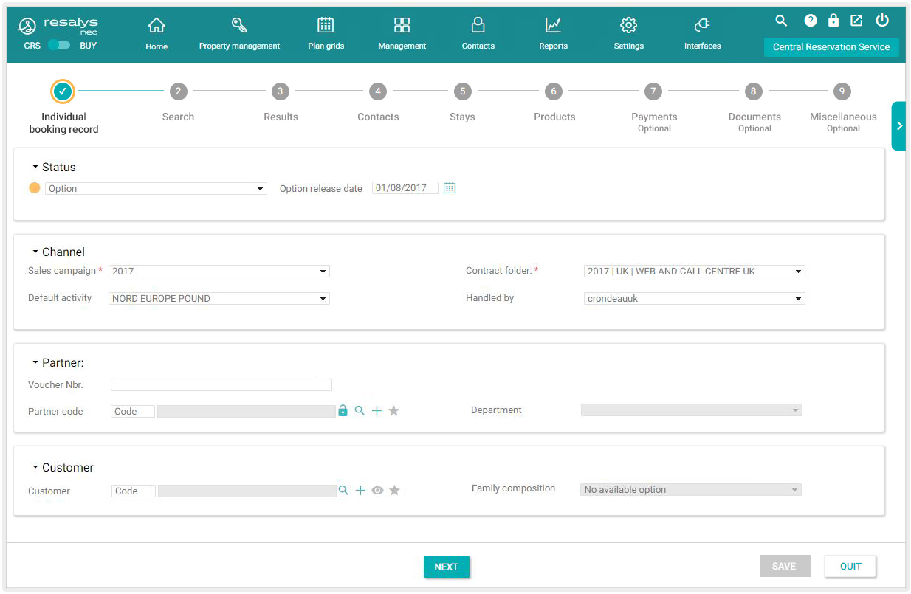Image resolution: width=911 pixels, height=594 pixels.
Task: Search customers using the Customer magnifier icon
Action: point(343,490)
